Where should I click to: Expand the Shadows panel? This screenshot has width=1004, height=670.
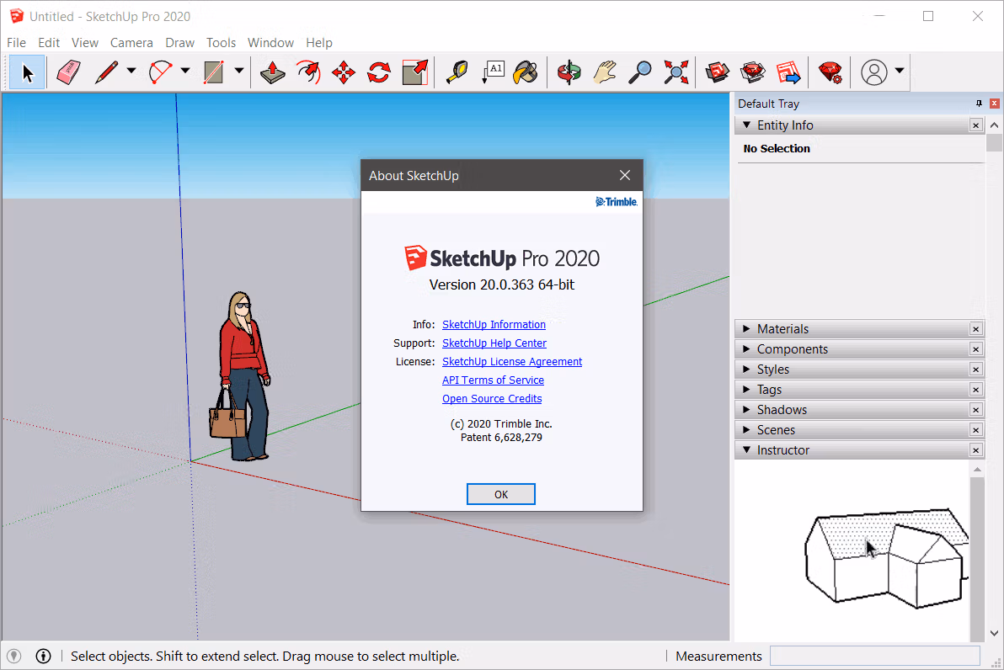746,410
